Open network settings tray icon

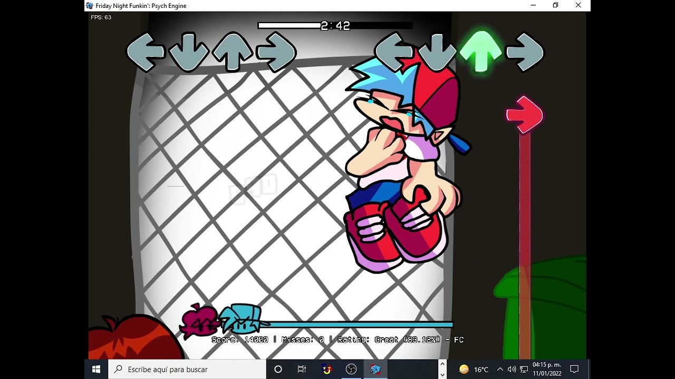click(x=524, y=369)
